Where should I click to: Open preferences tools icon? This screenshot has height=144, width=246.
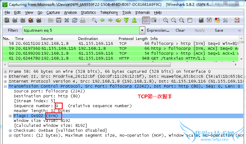pyautogui.click(x=225, y=20)
